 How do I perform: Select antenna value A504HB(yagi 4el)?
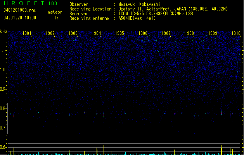[137, 18]
